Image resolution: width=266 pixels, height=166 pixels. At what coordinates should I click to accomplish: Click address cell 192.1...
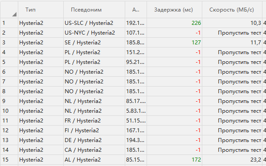point(135,23)
